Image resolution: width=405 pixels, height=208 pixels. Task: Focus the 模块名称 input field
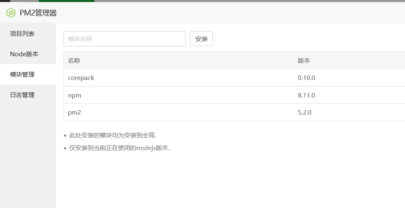tap(125, 39)
